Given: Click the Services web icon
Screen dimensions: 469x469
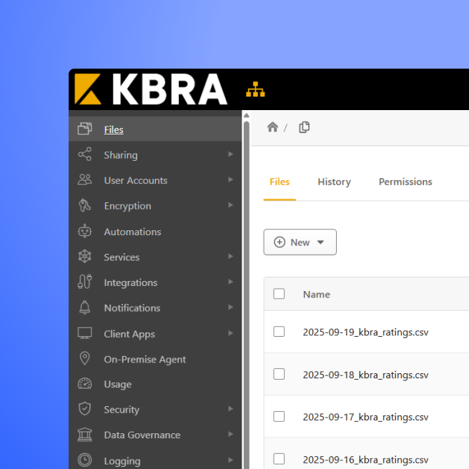Looking at the screenshot, I should [x=84, y=257].
